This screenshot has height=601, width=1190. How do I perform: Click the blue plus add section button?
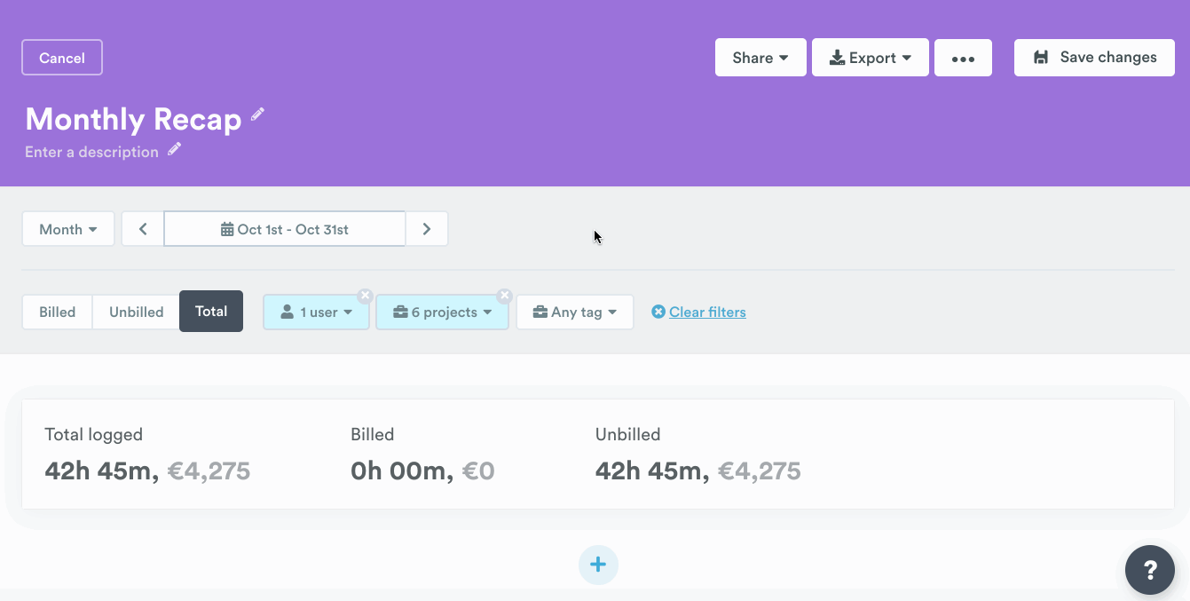pos(598,565)
